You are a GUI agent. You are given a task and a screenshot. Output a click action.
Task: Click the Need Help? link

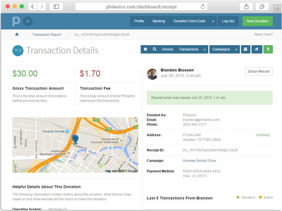coord(263,34)
